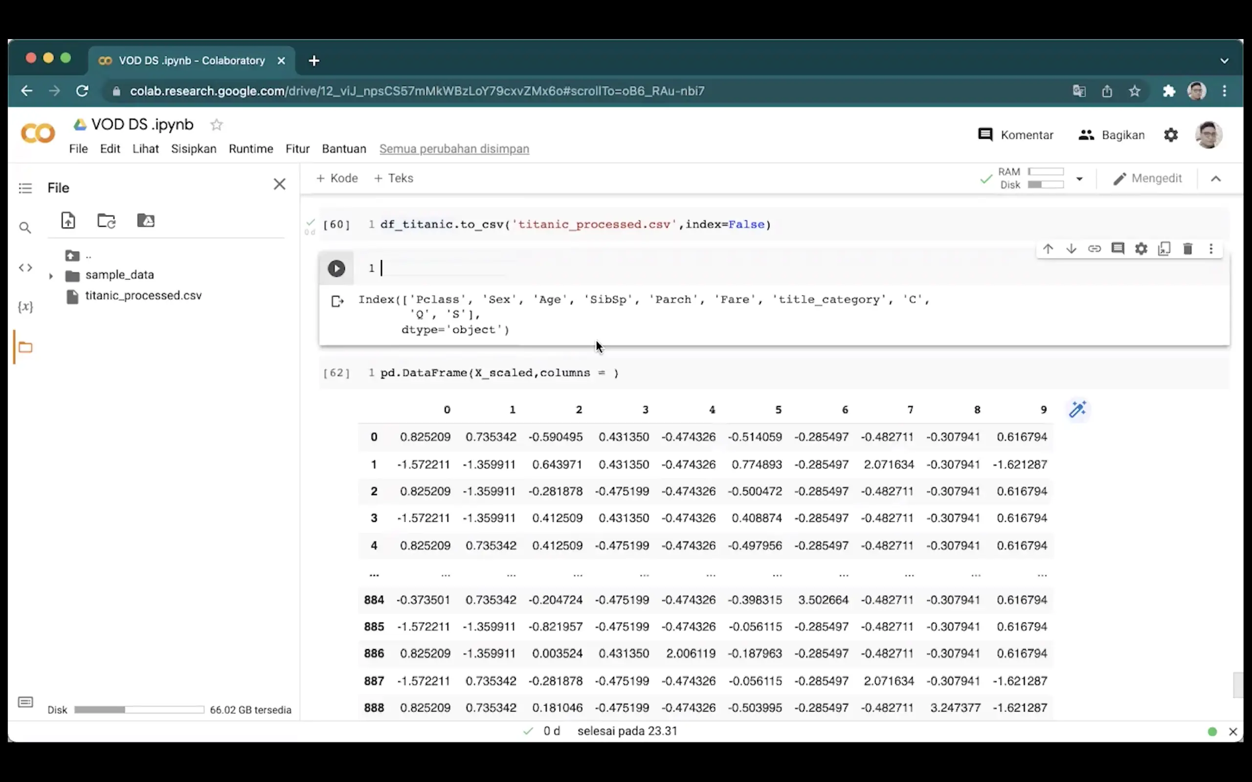
Task: Open Colab settings gear
Action: [1171, 135]
